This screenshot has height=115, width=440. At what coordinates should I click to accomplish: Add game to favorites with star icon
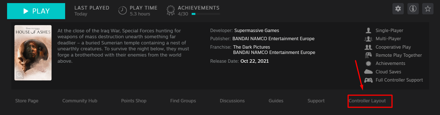(428, 9)
